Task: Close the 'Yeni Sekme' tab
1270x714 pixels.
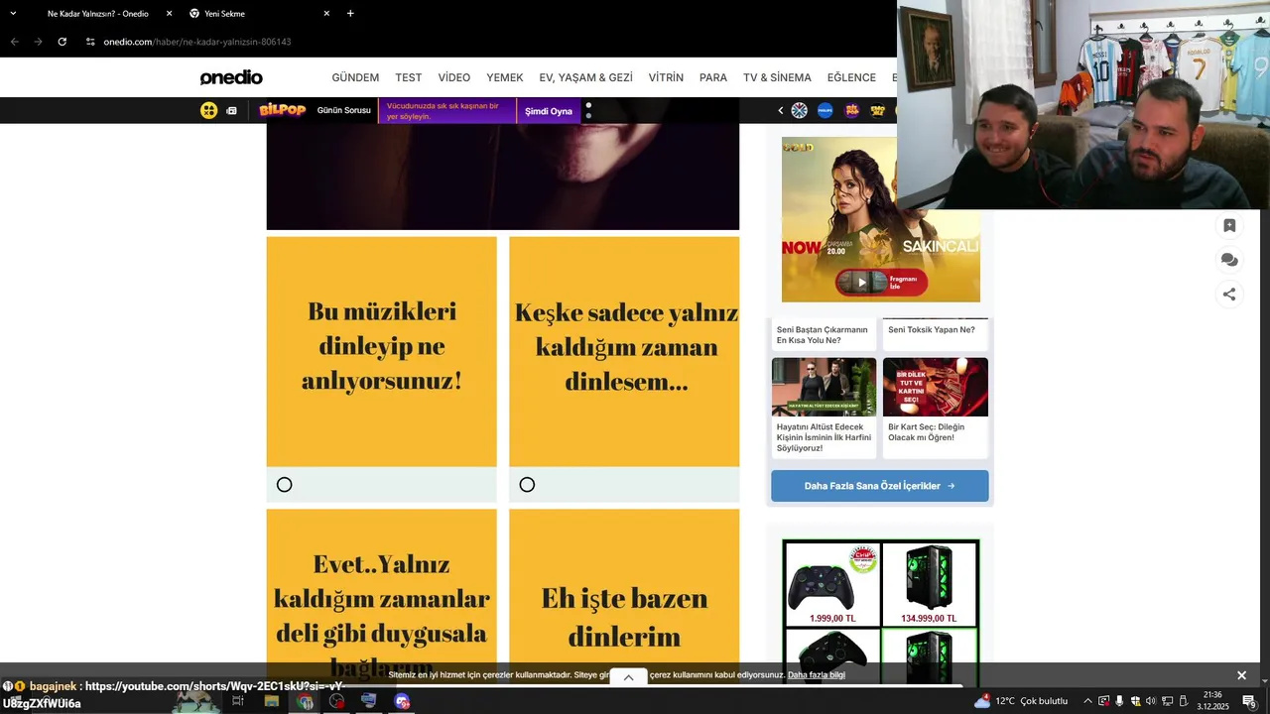Action: click(x=326, y=14)
